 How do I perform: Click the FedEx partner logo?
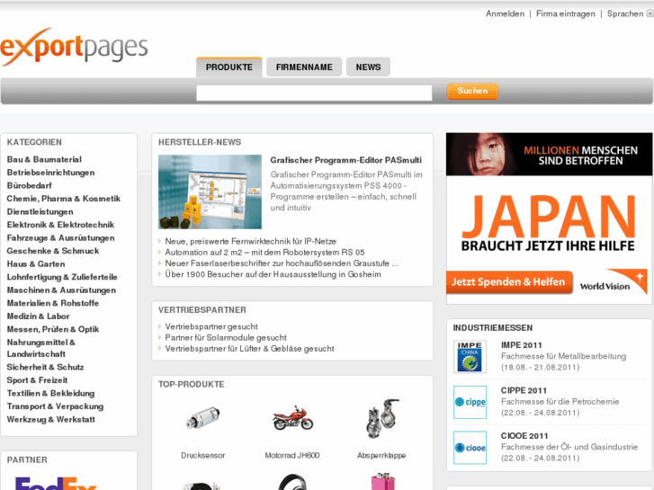pos(56,483)
